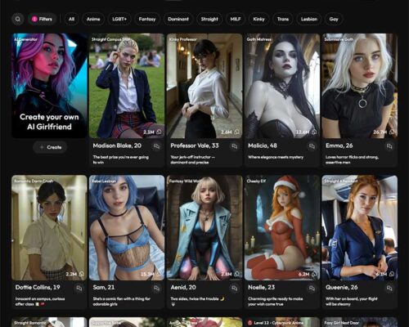The width and height of the screenshot is (409, 327).
Task: Click the Kinky Professor tag label
Action: 183,39
